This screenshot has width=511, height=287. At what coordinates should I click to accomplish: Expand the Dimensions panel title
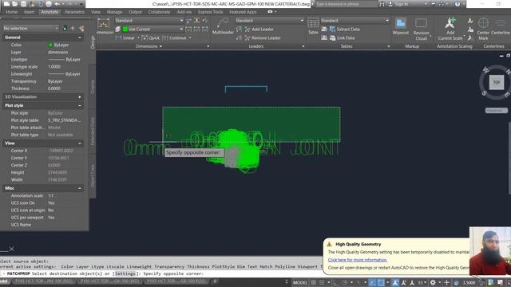tap(149, 46)
